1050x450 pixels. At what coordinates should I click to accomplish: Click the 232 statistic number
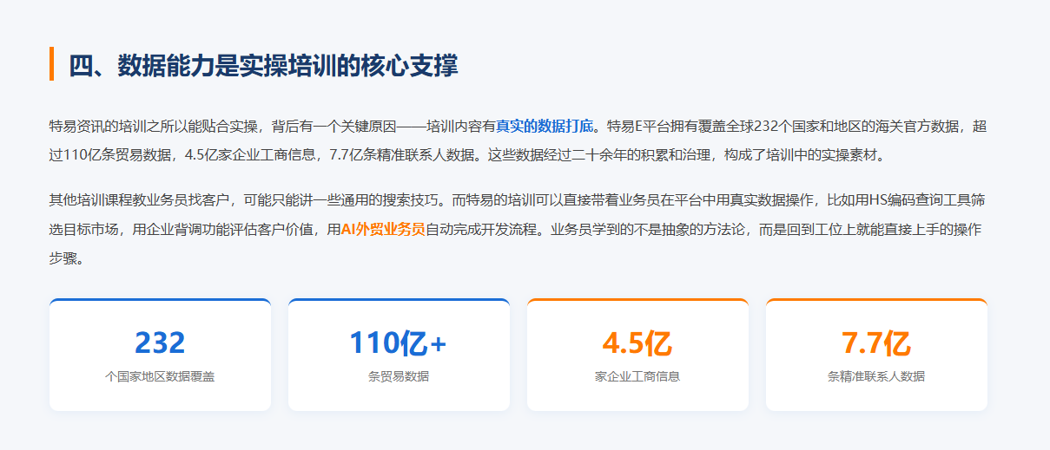click(x=160, y=343)
